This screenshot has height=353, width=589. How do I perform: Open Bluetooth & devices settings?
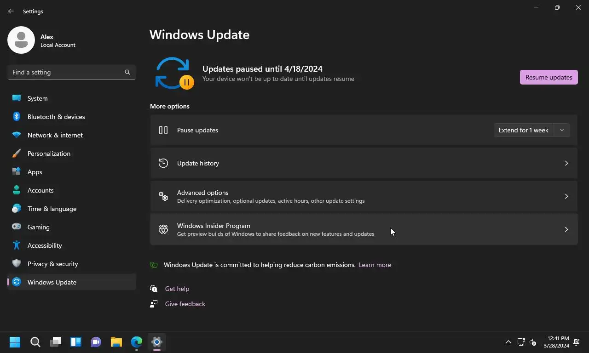click(x=72, y=117)
